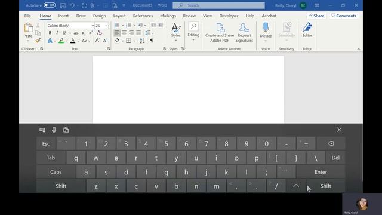Open the Editor pane
382x215 pixels.
pyautogui.click(x=307, y=30)
